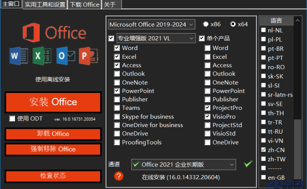Check the th-TH language checkbox
This screenshot has width=307, height=189.
click(x=264, y=113)
